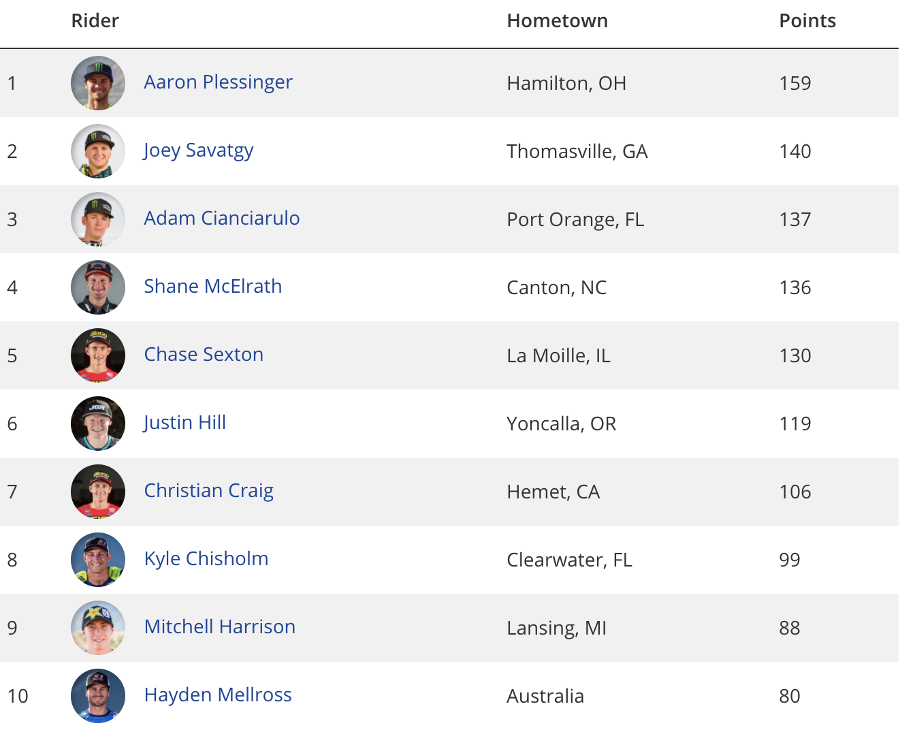Select the Kyle Chisholm name link

tap(206, 559)
